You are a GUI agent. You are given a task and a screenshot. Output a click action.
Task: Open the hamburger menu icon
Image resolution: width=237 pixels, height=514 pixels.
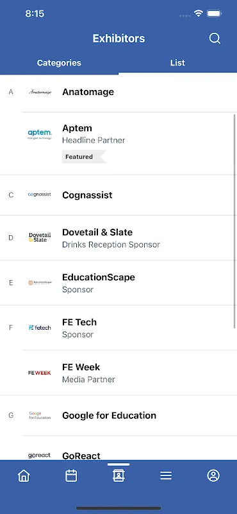tap(166, 475)
